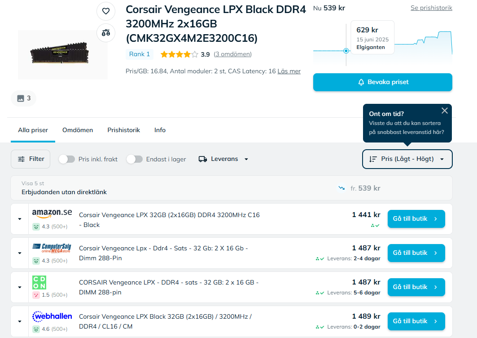Enable 'Endast i lager' toggle
Screen dimensions: 477x338
pyautogui.click(x=135, y=159)
